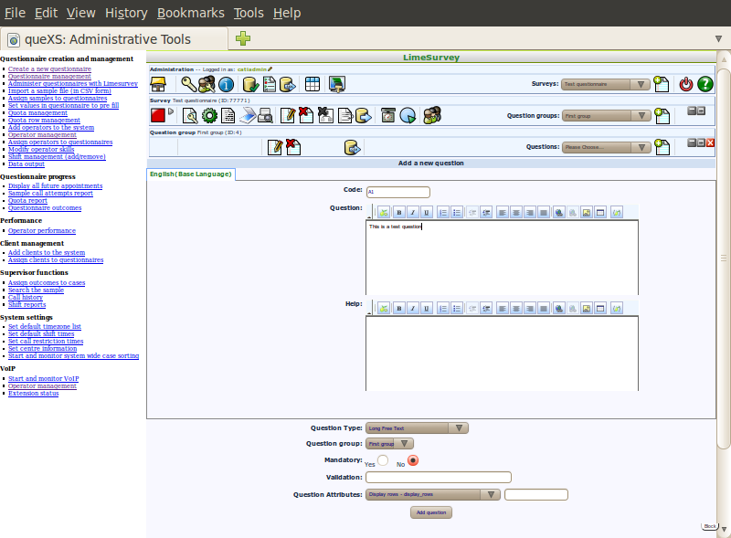Click the Validation text field
This screenshot has width=731, height=538.
pos(438,477)
